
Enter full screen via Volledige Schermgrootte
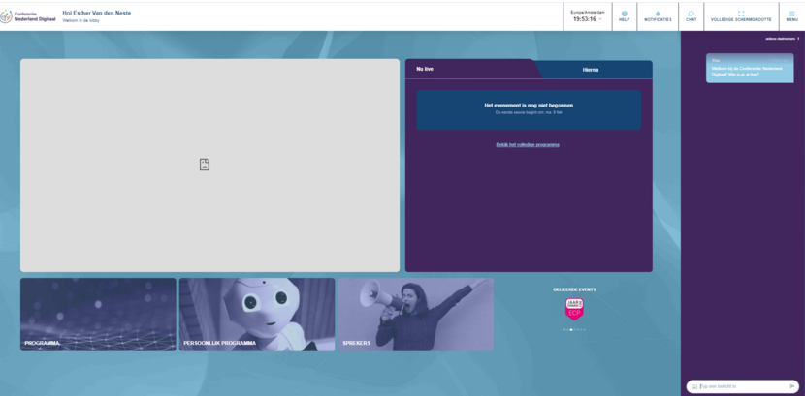pos(741,16)
